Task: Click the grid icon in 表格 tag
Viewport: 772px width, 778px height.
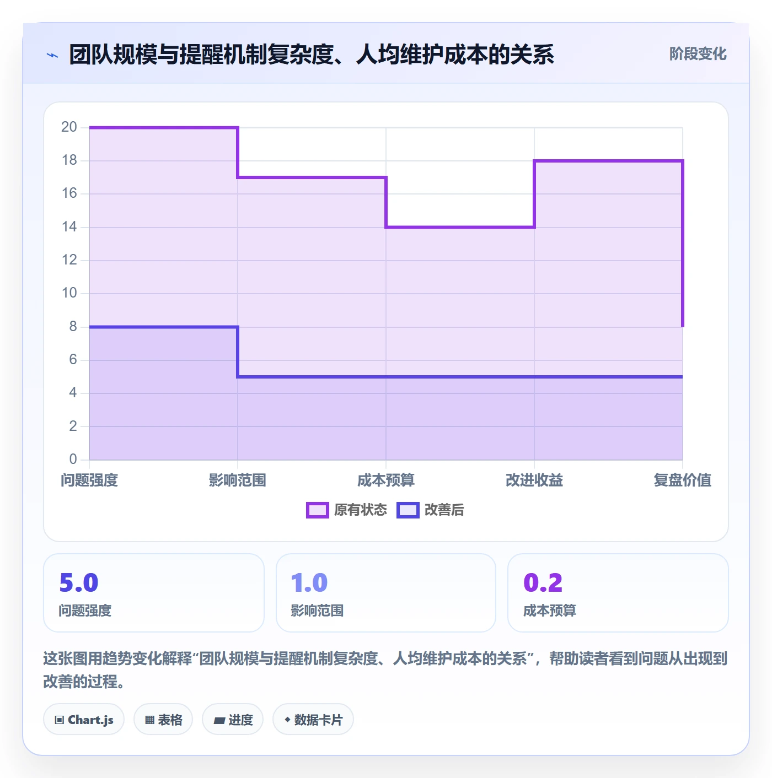Action: click(x=149, y=720)
